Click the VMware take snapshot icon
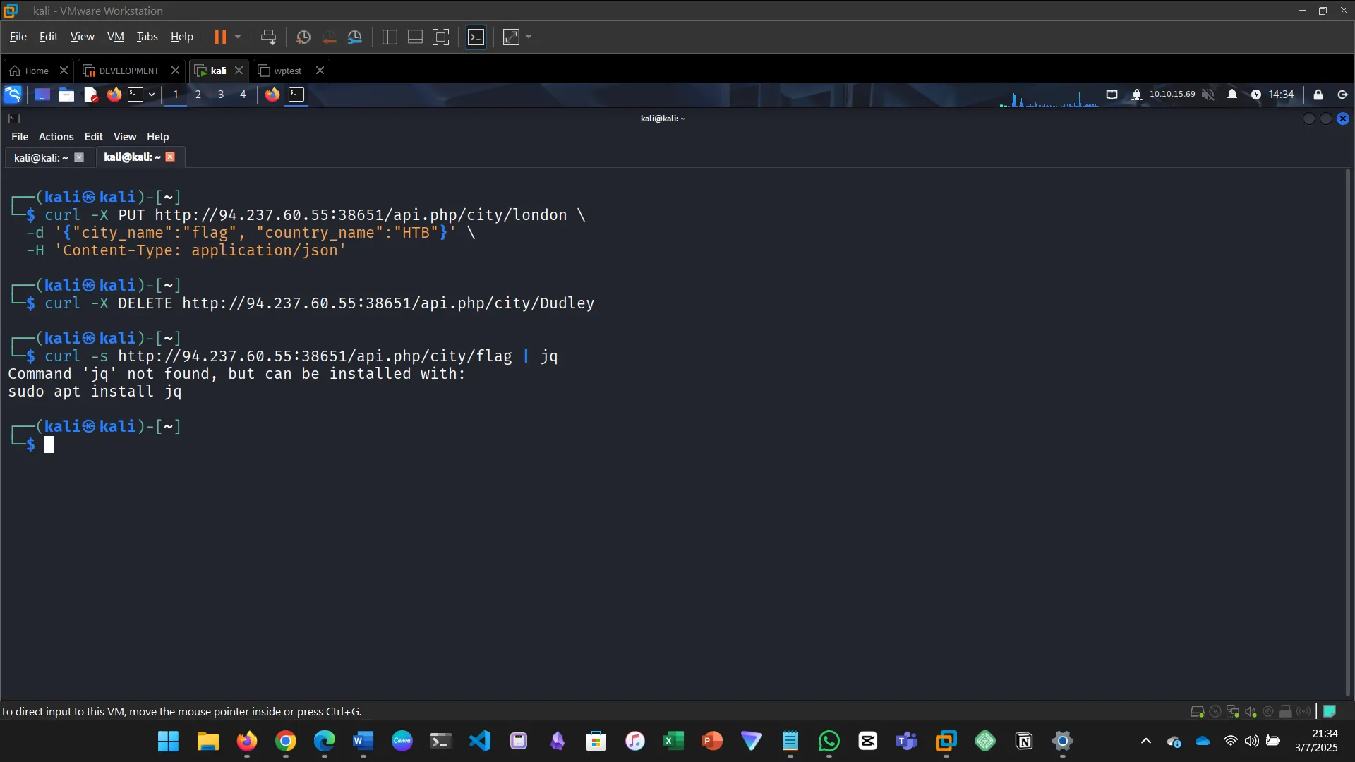Viewport: 1355px width, 762px height. click(x=303, y=37)
